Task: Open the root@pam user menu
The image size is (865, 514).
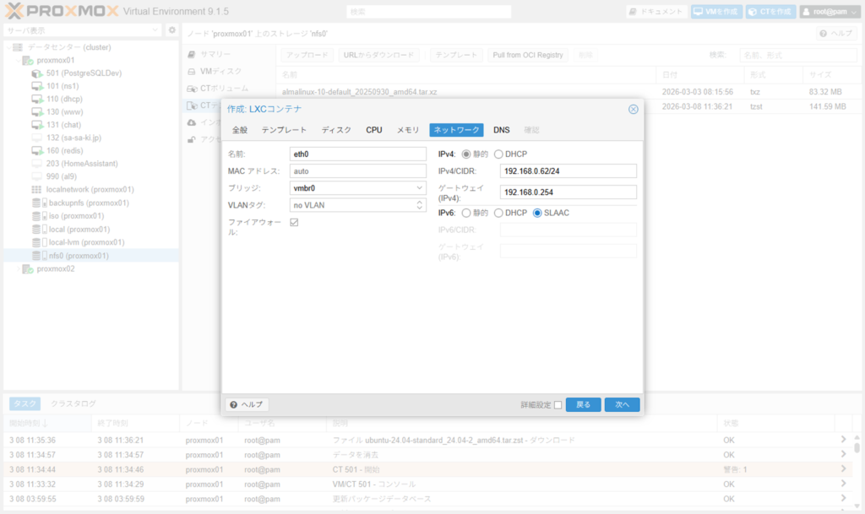Action: 830,12
